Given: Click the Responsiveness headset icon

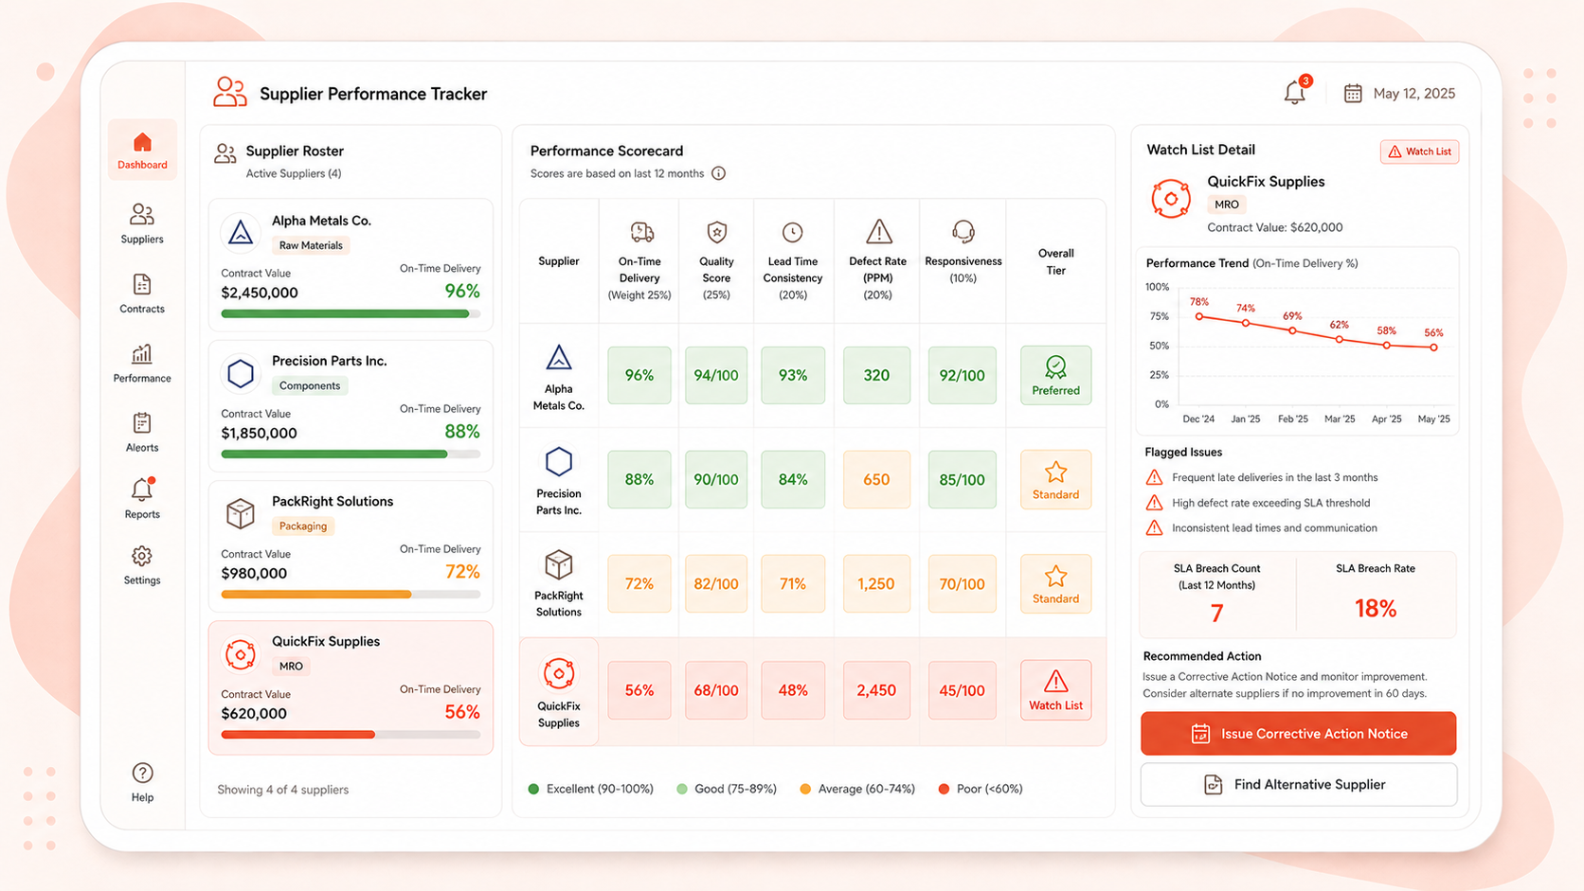Looking at the screenshot, I should click(x=963, y=231).
